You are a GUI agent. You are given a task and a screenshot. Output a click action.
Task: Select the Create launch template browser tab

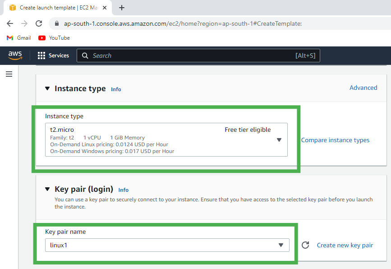(54, 8)
